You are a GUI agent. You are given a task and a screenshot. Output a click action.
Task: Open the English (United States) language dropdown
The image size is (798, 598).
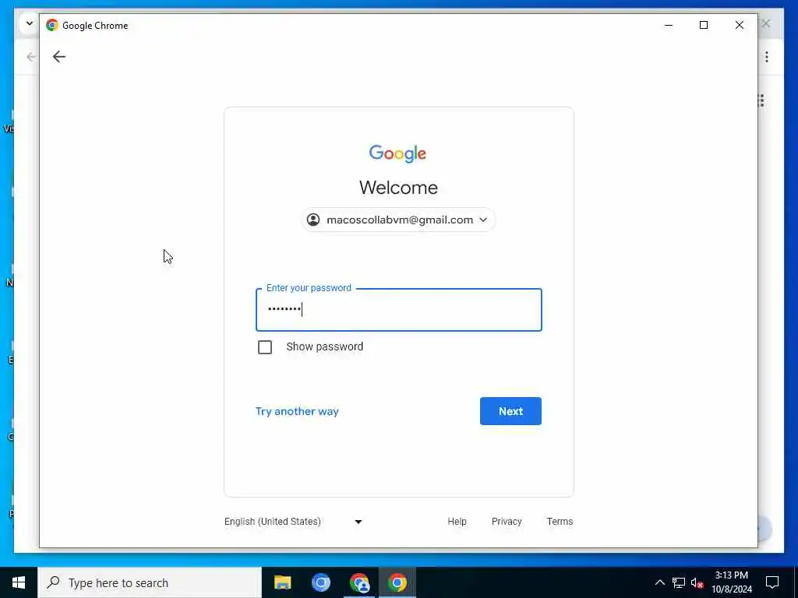click(x=293, y=521)
